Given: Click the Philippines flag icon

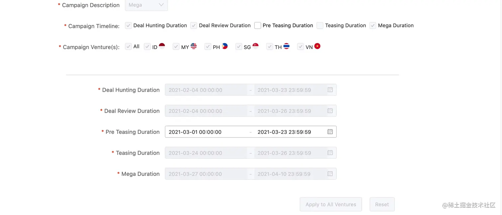Looking at the screenshot, I should coord(225,46).
